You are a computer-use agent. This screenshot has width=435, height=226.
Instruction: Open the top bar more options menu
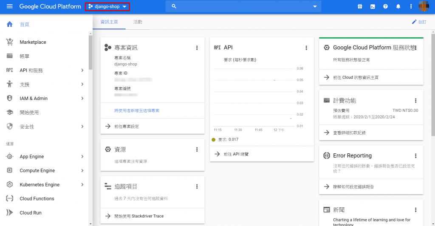click(x=411, y=6)
